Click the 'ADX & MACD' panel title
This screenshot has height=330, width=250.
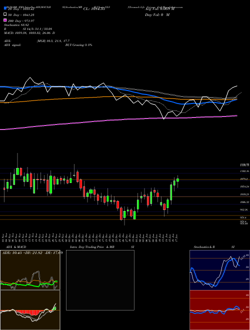click(x=16, y=247)
